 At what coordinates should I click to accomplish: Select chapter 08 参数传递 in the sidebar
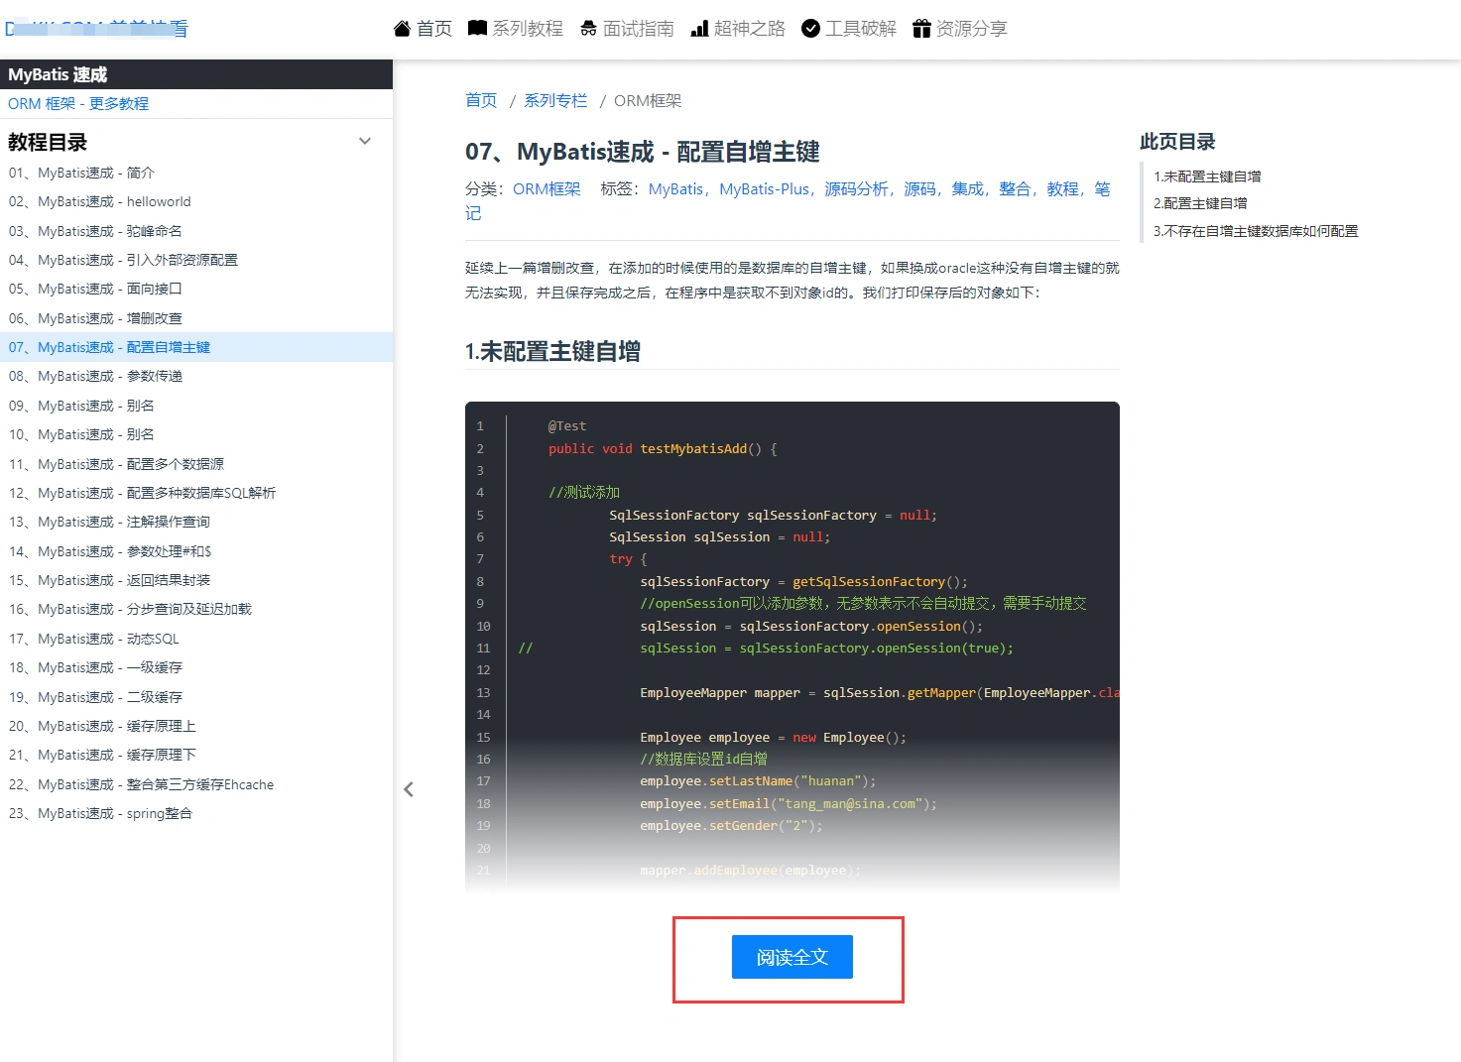[95, 377]
